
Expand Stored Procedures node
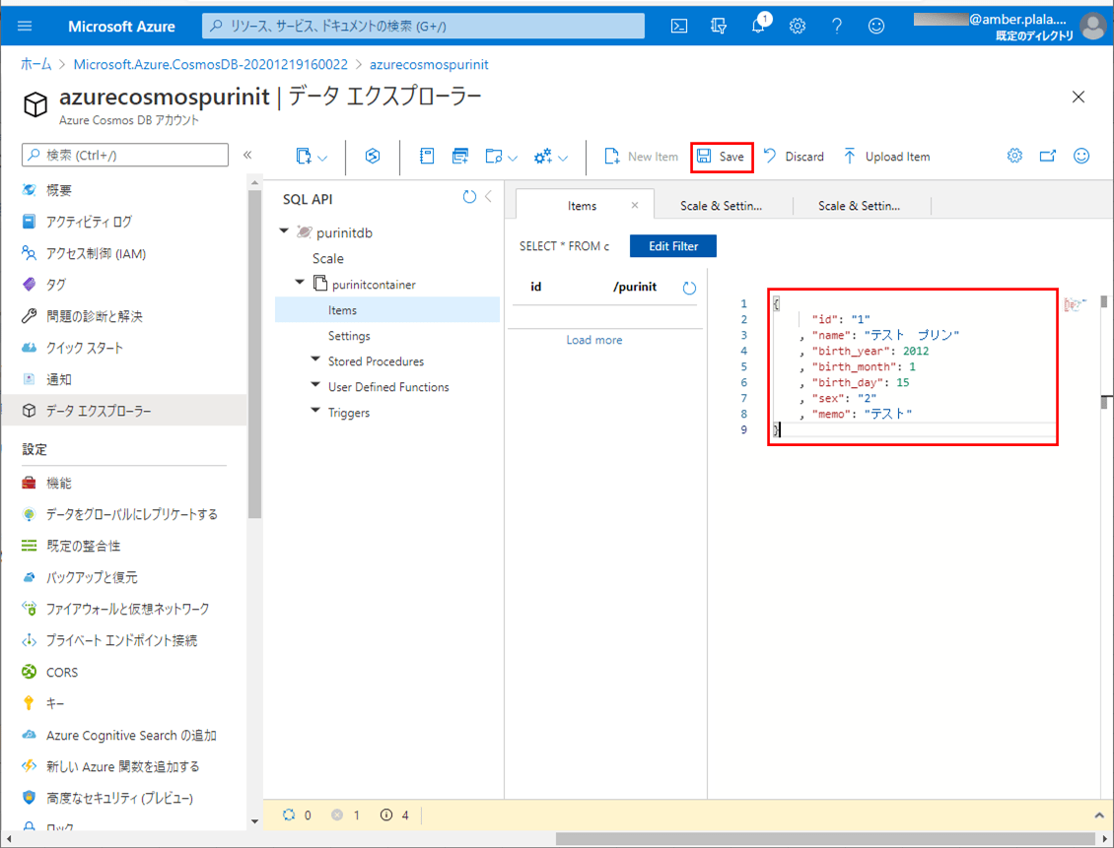(315, 359)
